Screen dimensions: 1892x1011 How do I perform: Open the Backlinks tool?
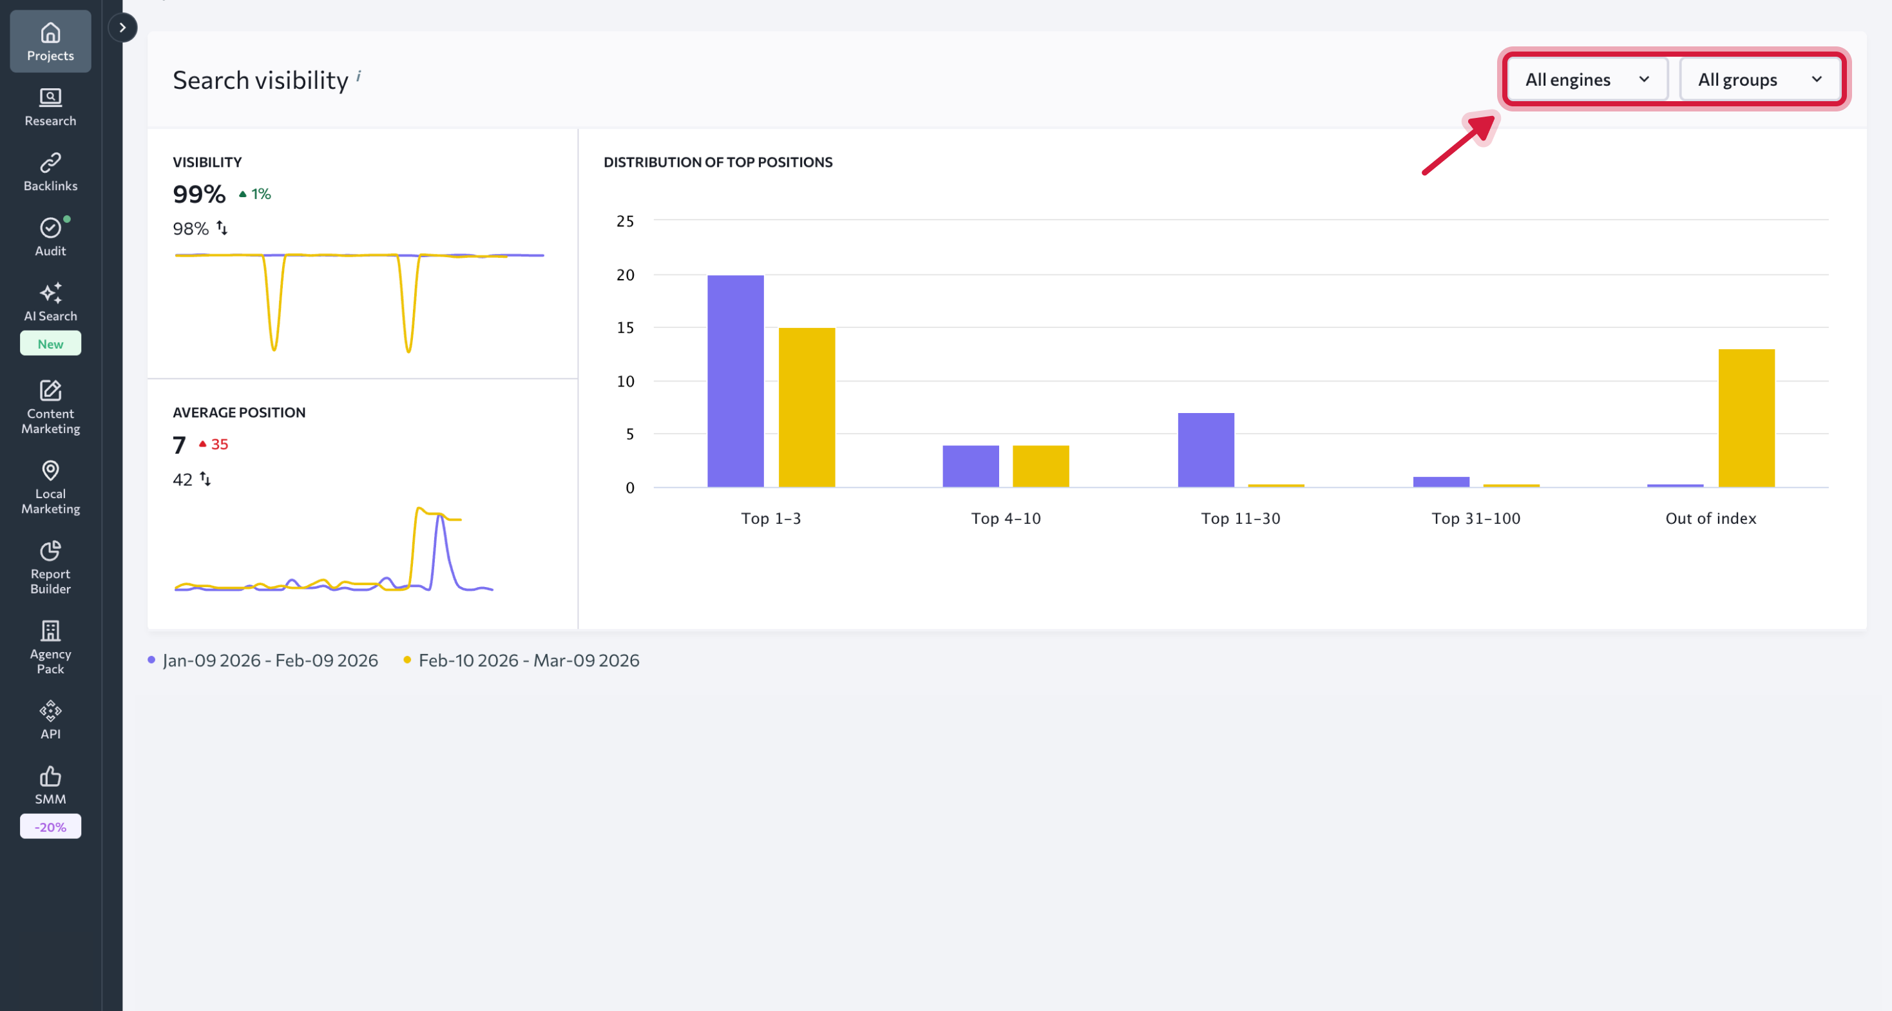tap(50, 171)
